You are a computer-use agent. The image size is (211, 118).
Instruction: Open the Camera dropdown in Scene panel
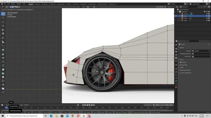point(201,51)
